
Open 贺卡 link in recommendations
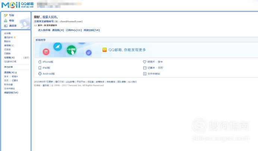160,62
